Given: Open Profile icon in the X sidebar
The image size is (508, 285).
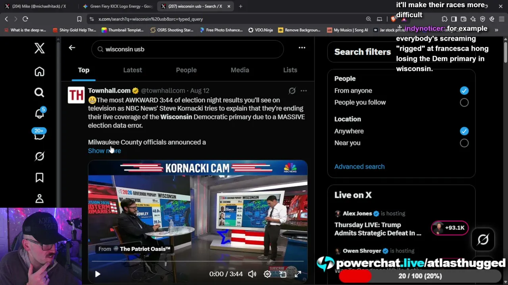Looking at the screenshot, I should 39,199.
